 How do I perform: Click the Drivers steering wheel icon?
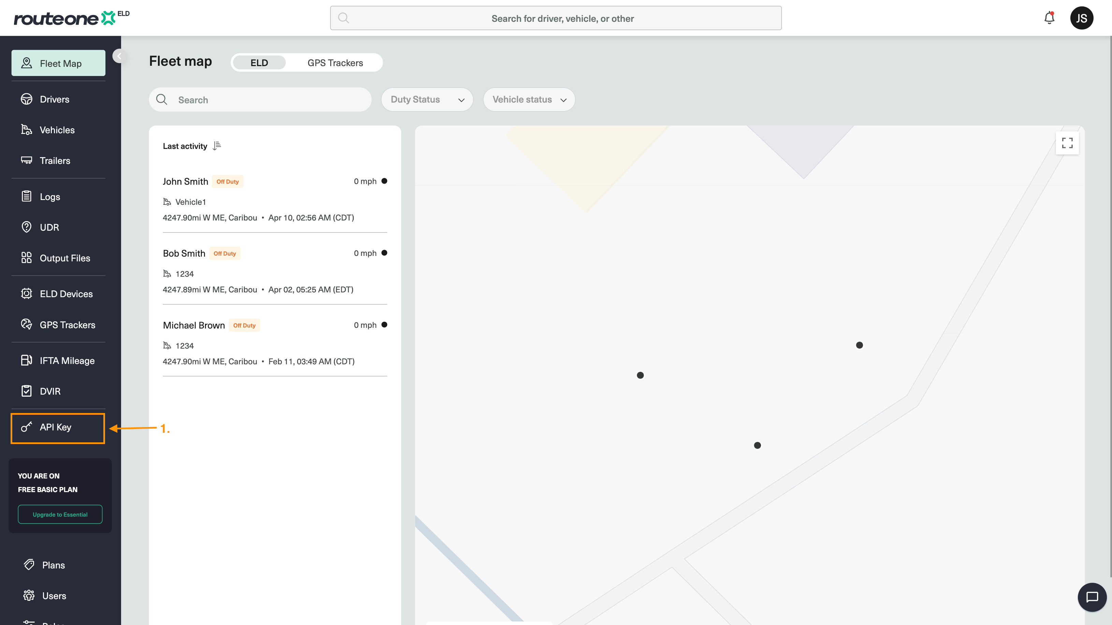(26, 99)
